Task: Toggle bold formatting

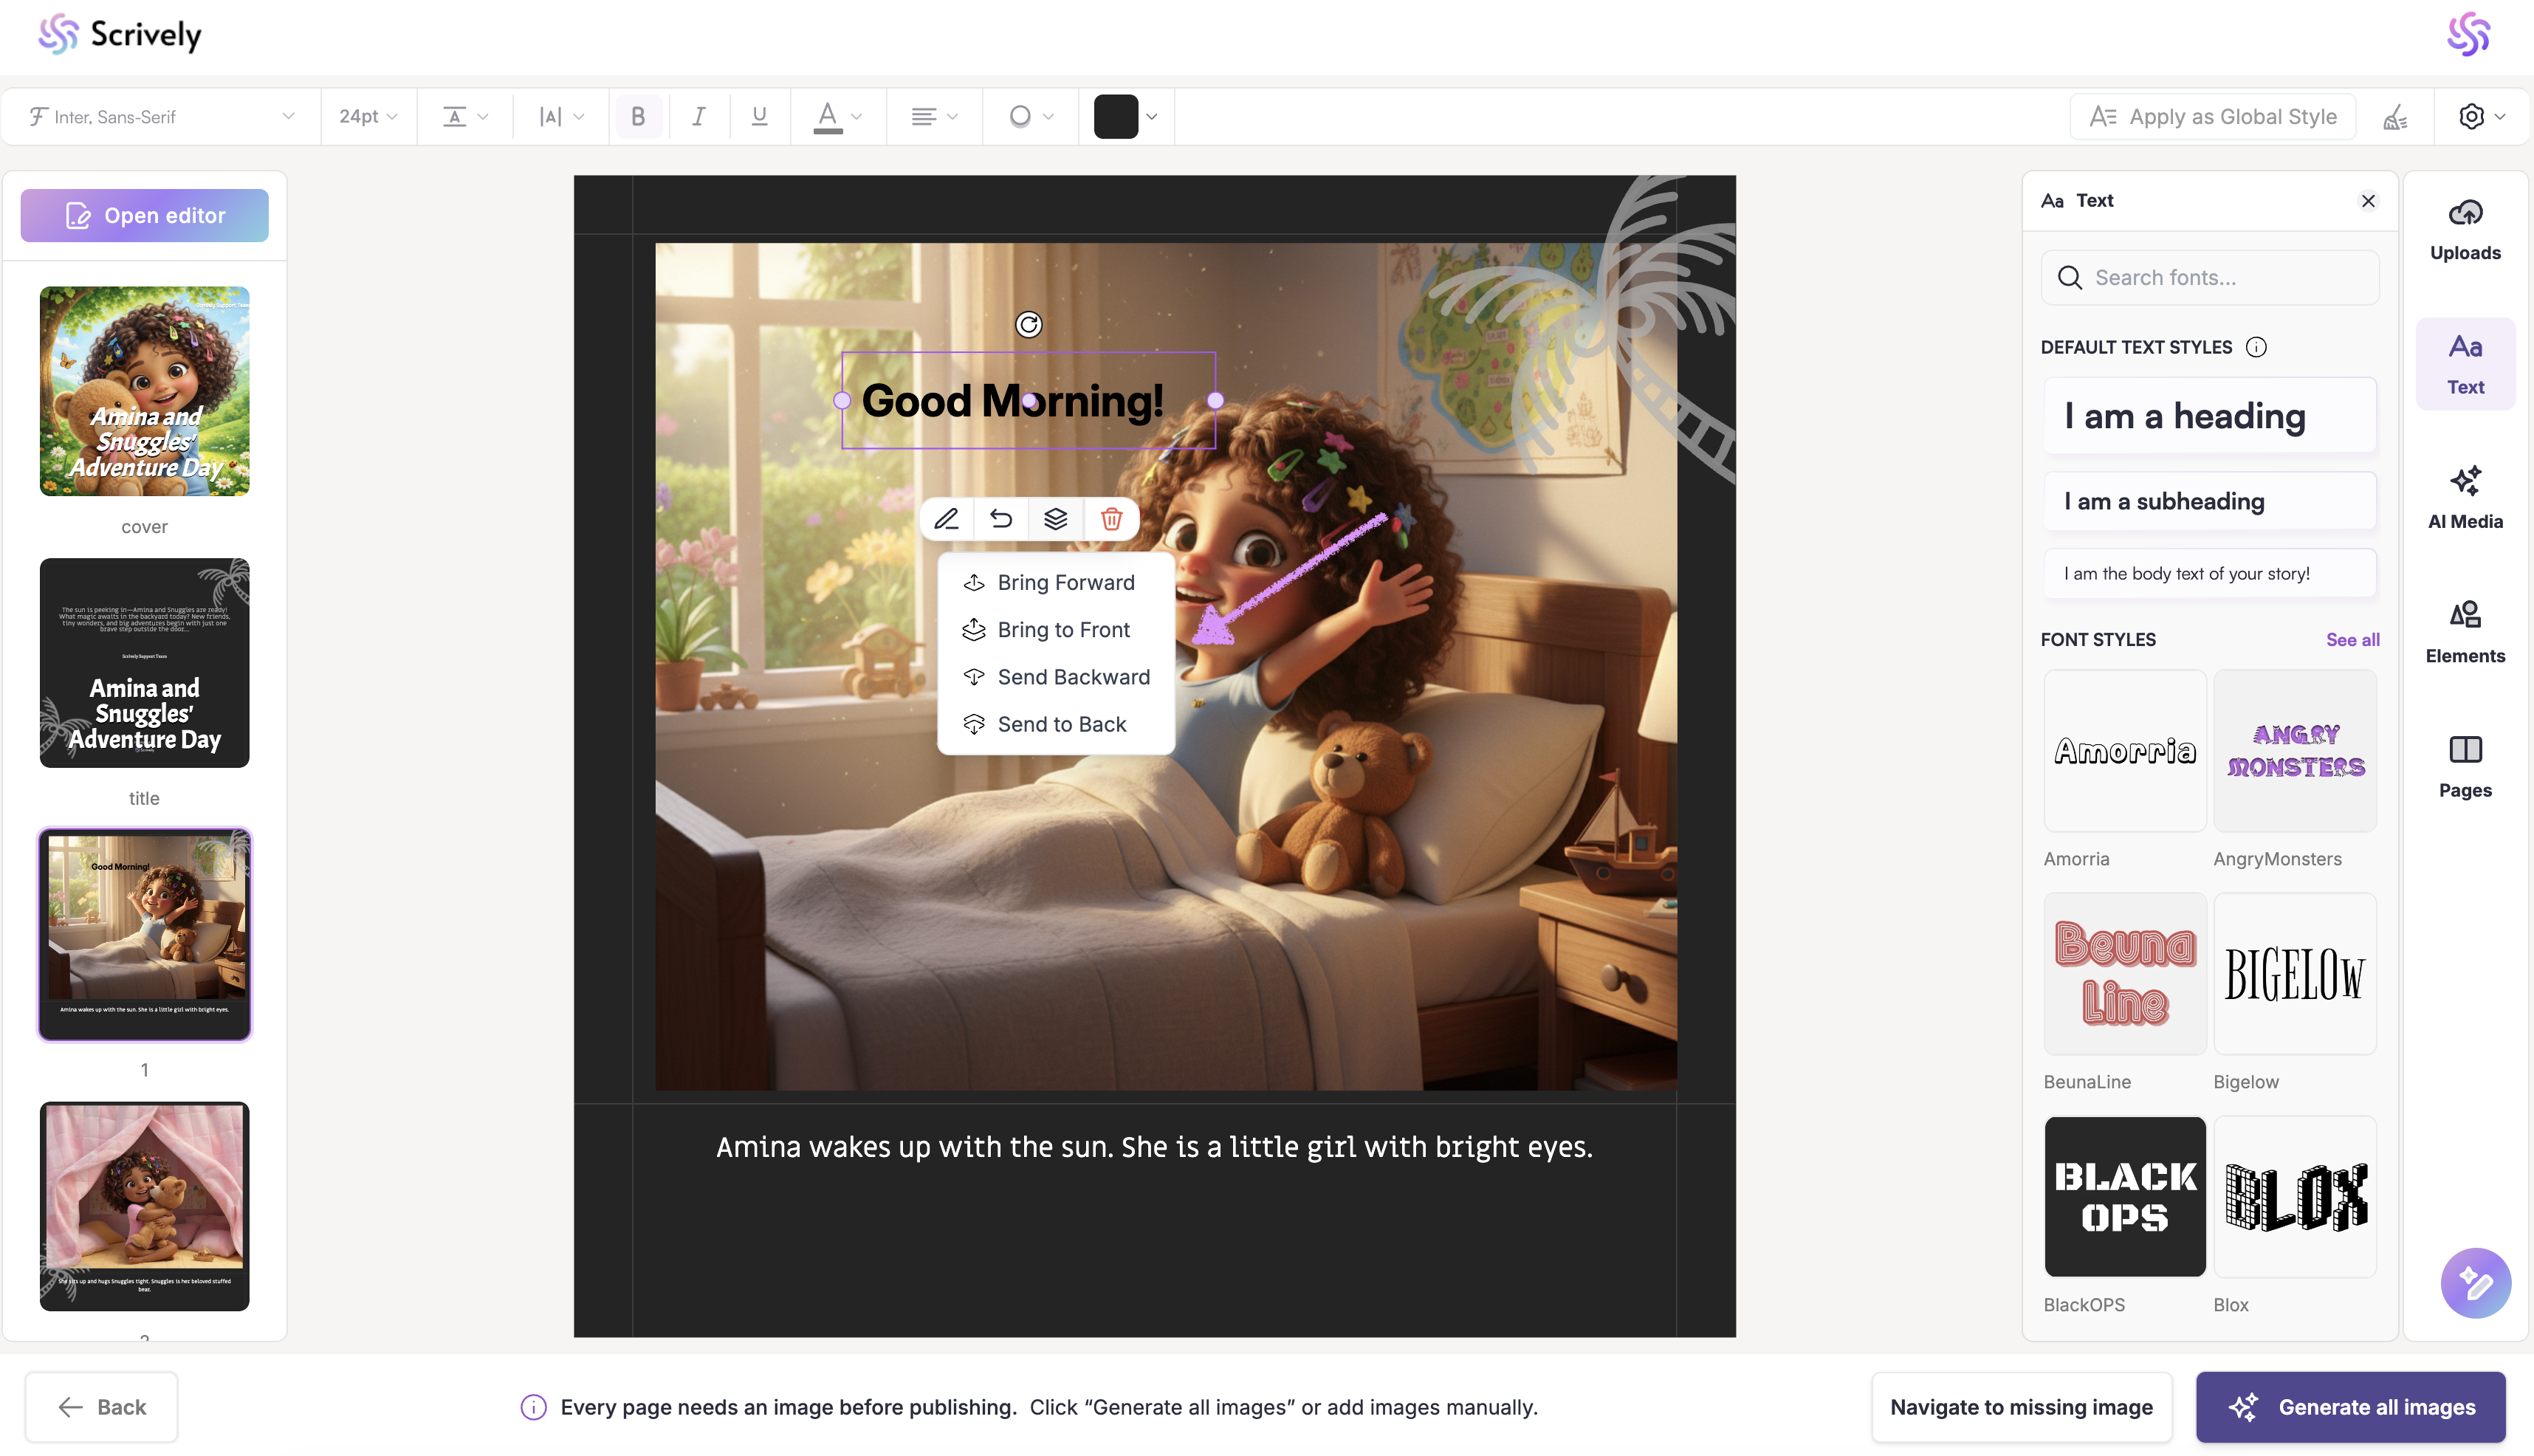Action: pyautogui.click(x=638, y=117)
